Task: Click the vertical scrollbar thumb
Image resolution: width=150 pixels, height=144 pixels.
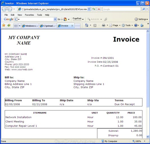Action: pyautogui.click(x=148, y=70)
